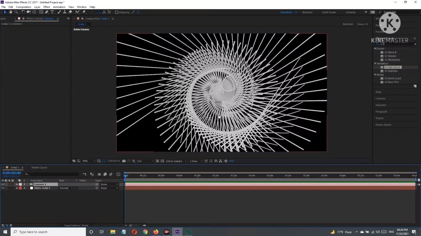Switch to Small Screen workspace
The width and height of the screenshot is (421, 236).
coord(329,12)
